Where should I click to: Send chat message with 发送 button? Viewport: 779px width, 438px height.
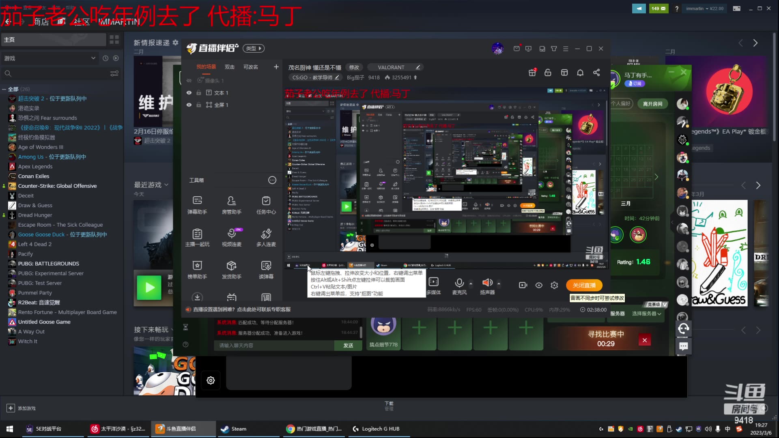pos(348,346)
